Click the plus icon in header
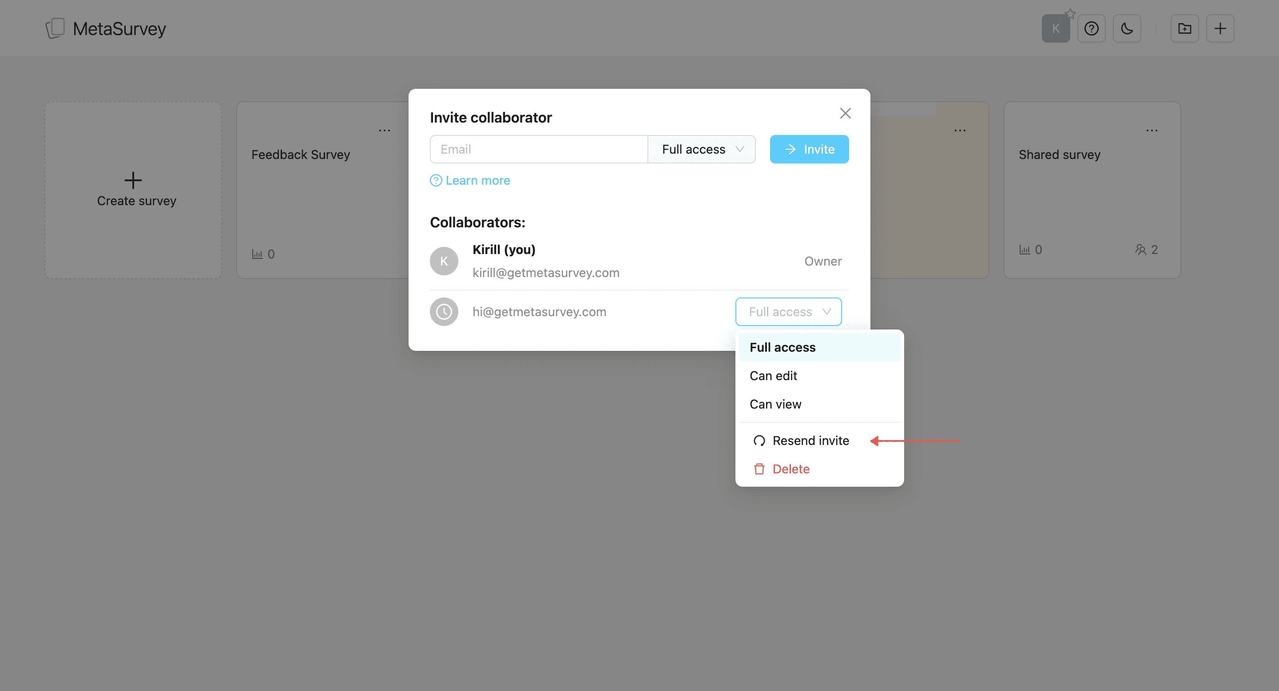 1220,28
